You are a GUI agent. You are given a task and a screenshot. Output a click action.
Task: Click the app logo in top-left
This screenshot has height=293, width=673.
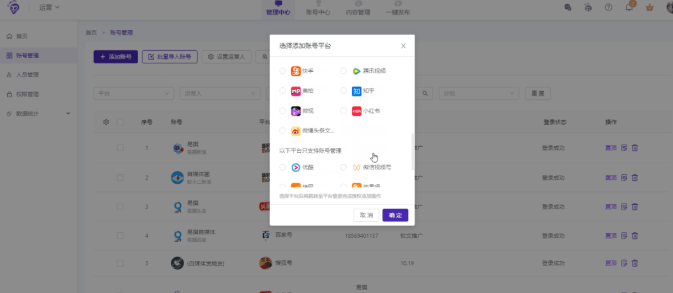coord(13,7)
